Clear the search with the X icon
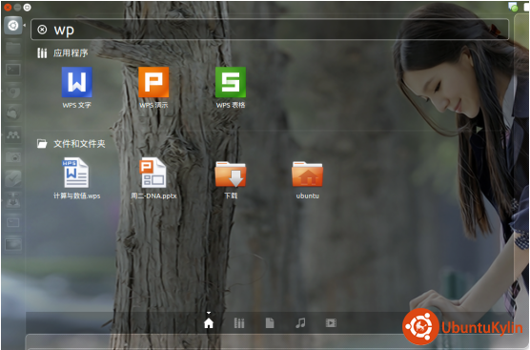The image size is (530, 350). (42, 30)
